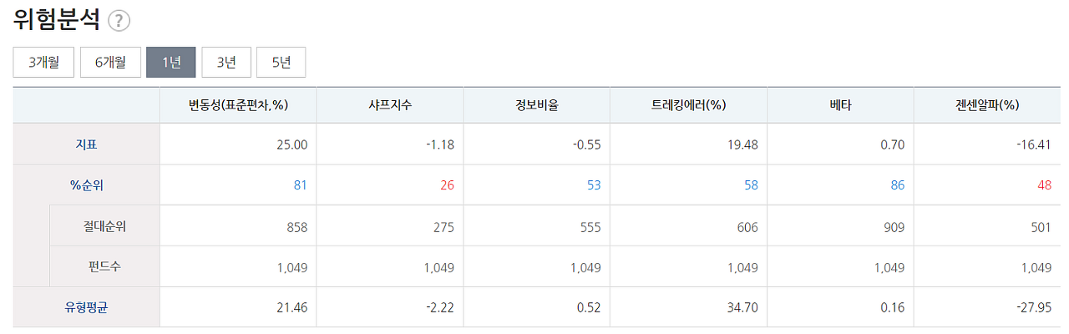Image resolution: width=1069 pixels, height=334 pixels.
Task: Click the 유형평균 value -27.95
Action: point(1032,307)
